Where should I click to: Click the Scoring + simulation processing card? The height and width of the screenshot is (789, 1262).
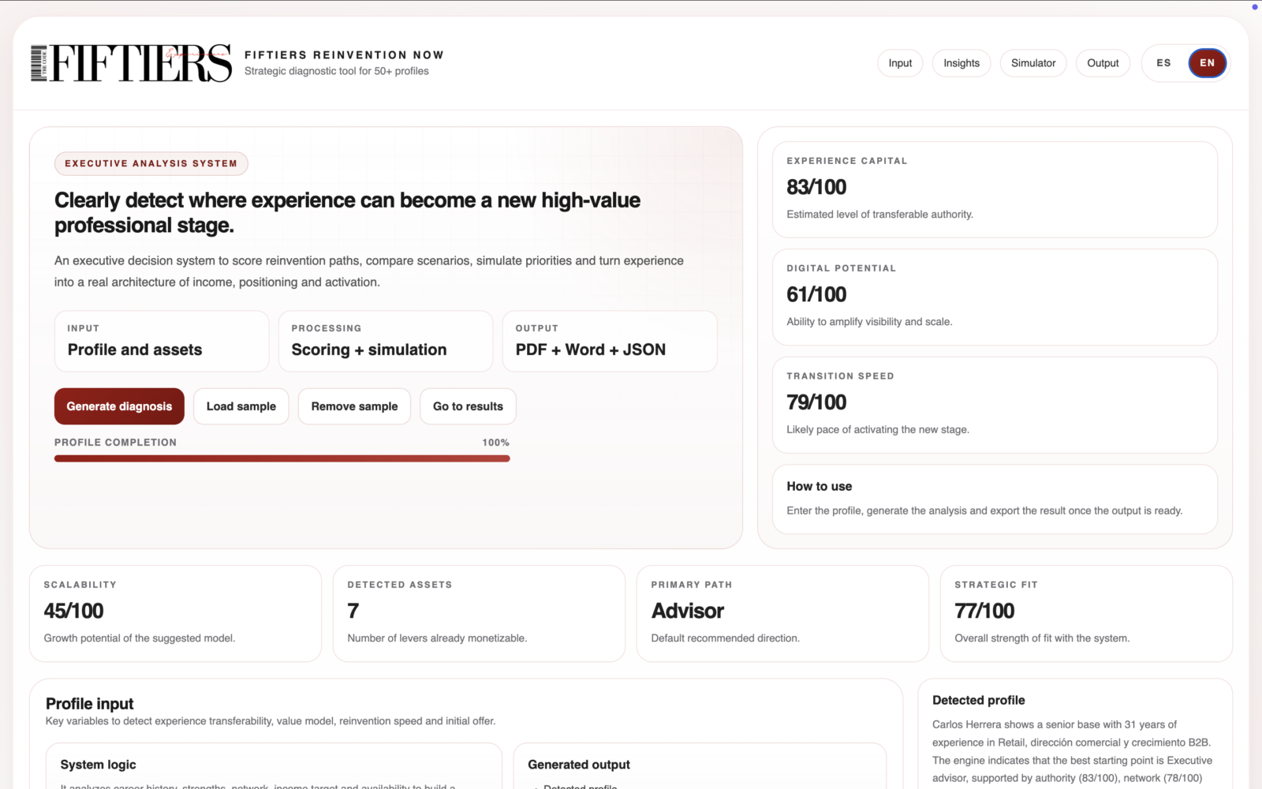(x=385, y=341)
